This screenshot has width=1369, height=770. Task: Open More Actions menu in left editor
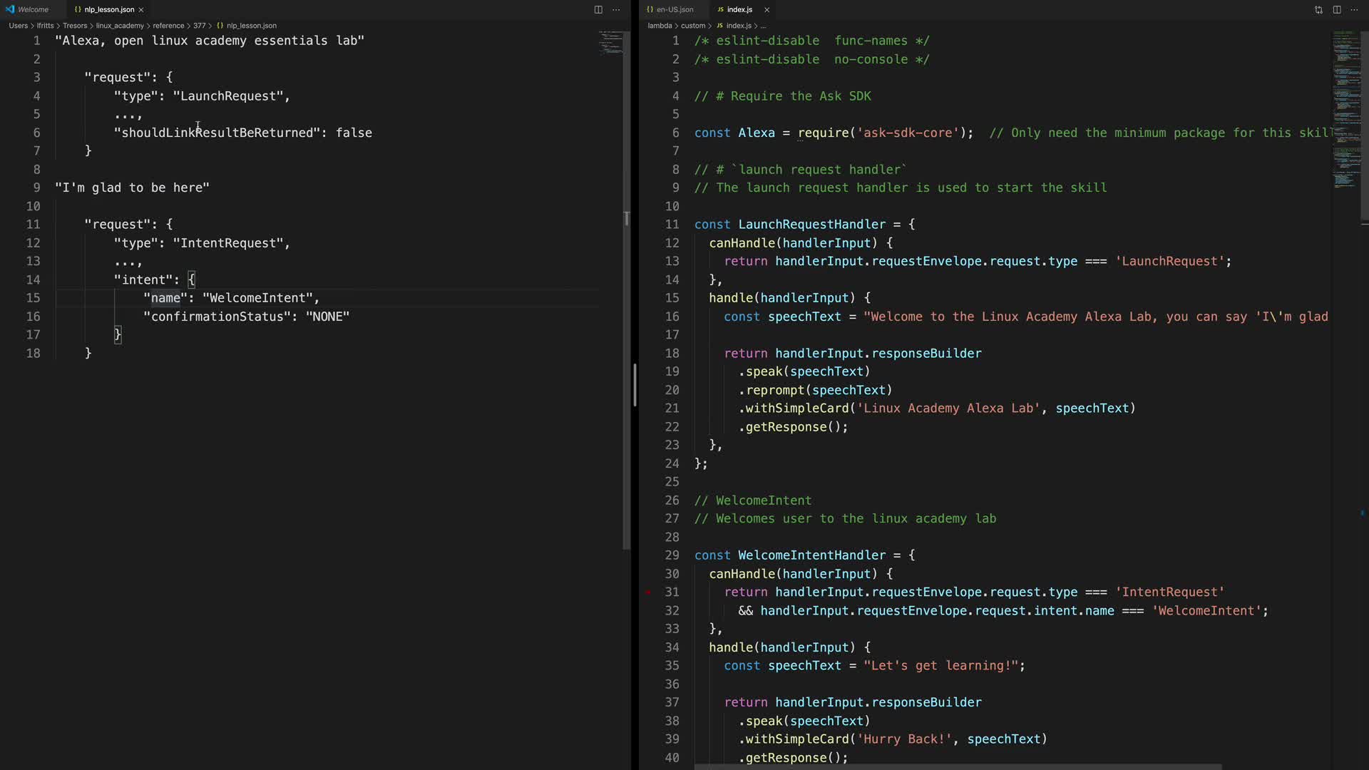616,9
